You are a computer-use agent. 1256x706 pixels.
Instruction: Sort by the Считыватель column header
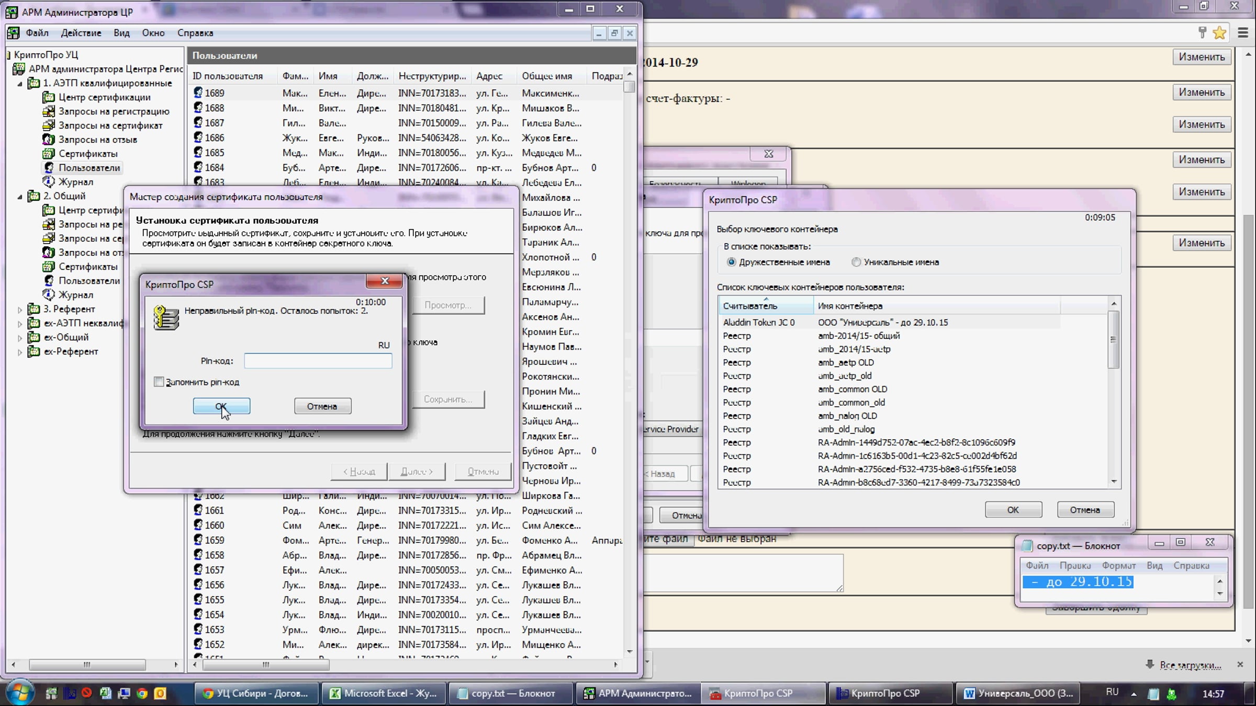click(x=766, y=306)
